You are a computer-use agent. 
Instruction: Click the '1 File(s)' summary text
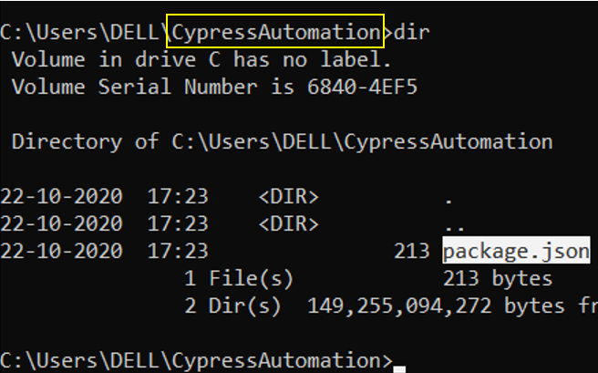pos(239,278)
